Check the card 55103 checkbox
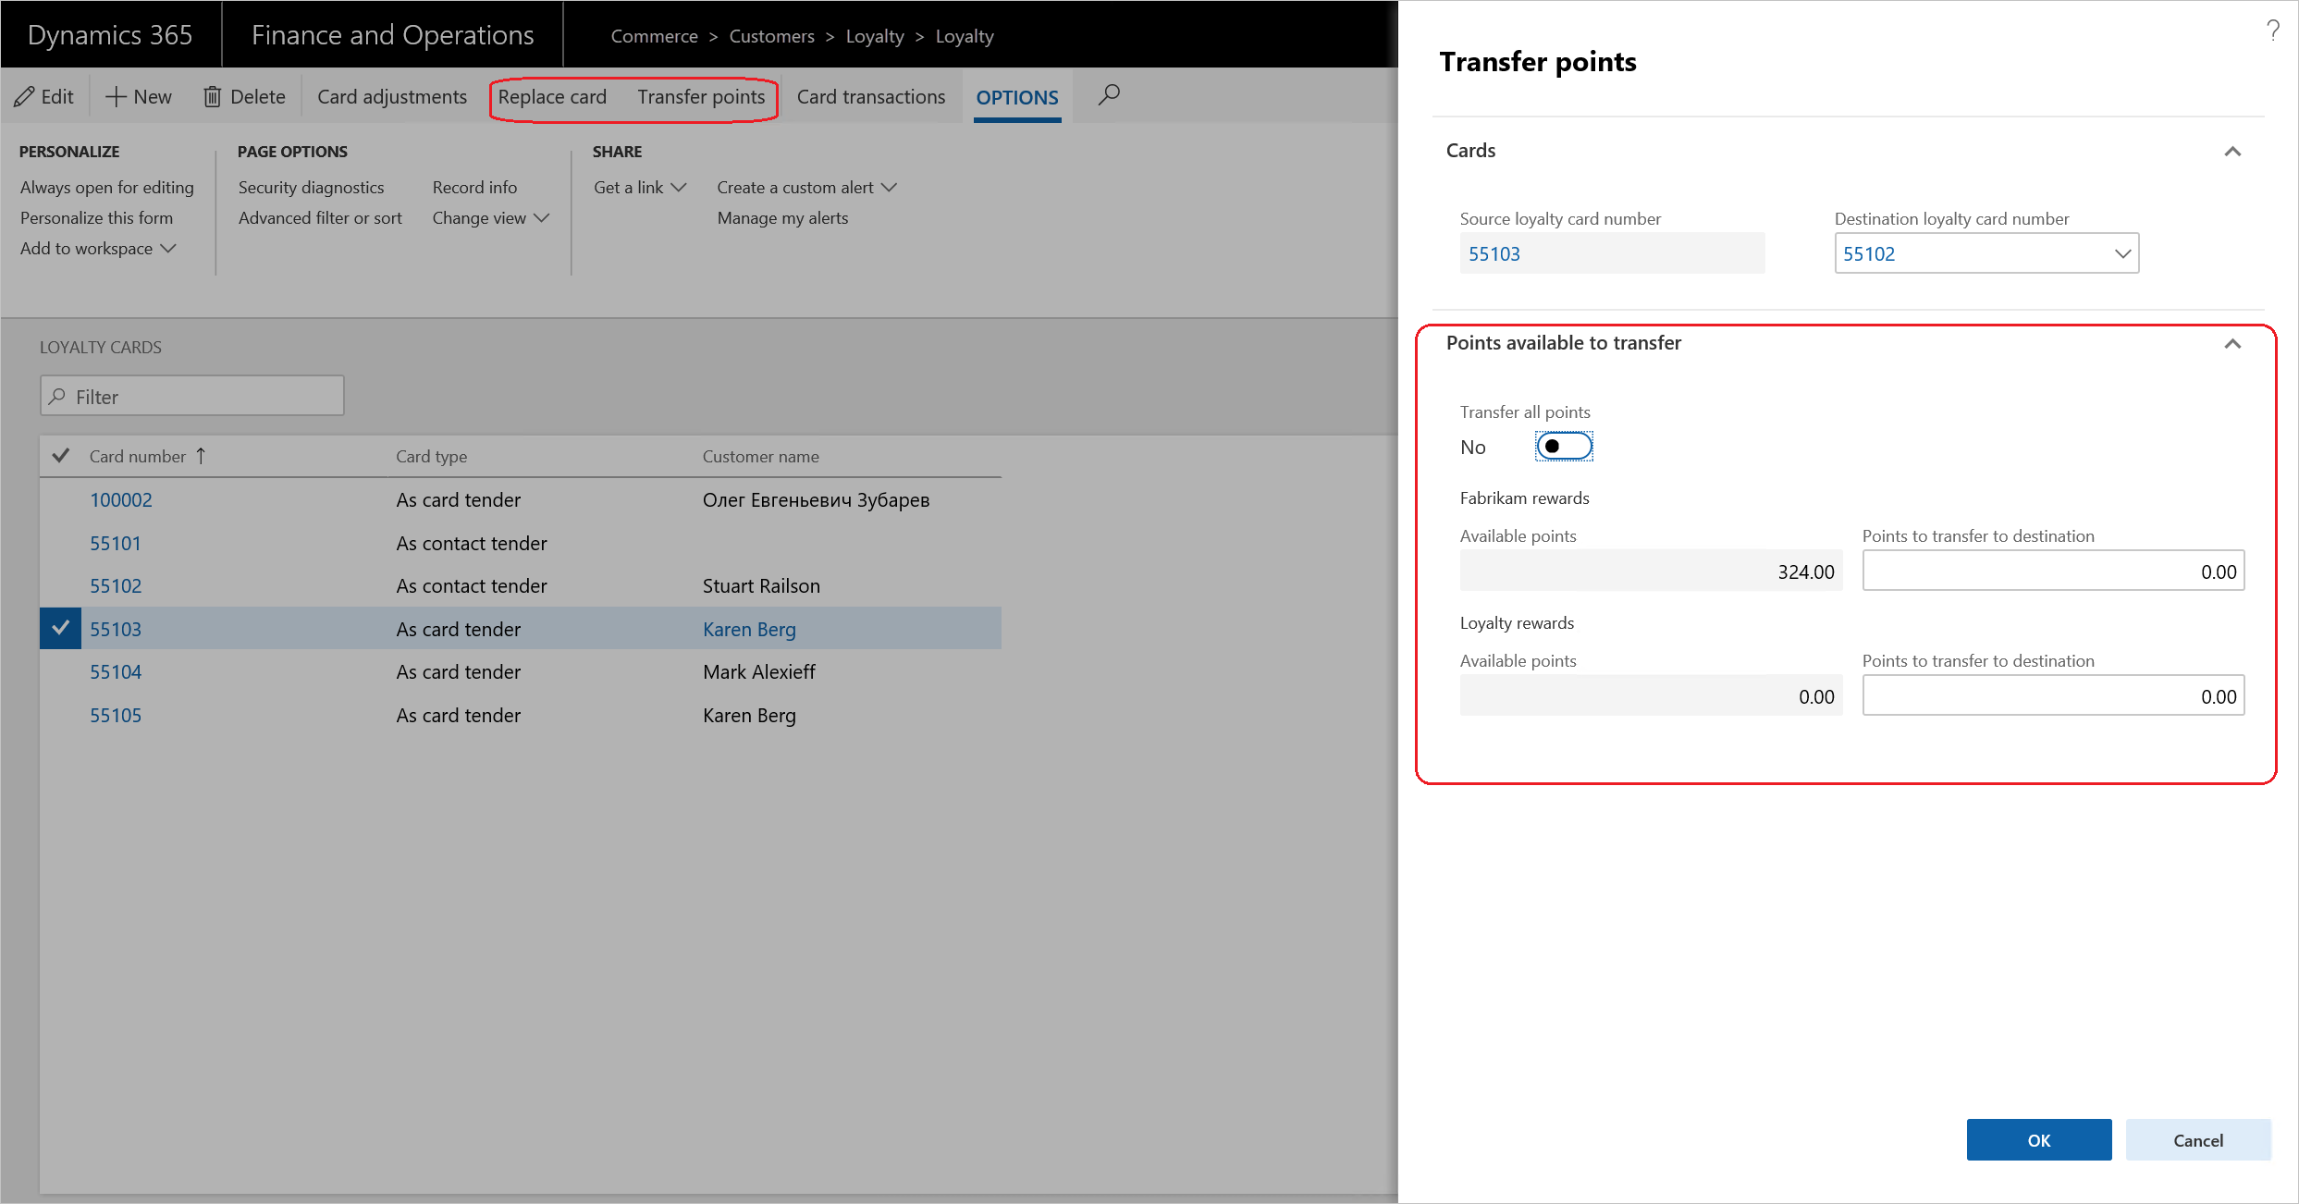This screenshot has height=1204, width=2299. (x=61, y=628)
